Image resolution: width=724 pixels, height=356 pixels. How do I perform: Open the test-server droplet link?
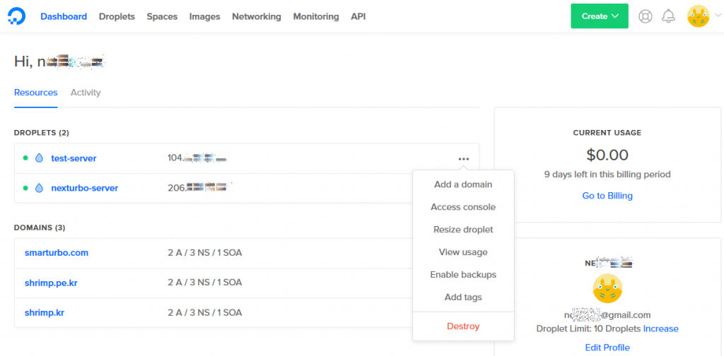click(74, 159)
